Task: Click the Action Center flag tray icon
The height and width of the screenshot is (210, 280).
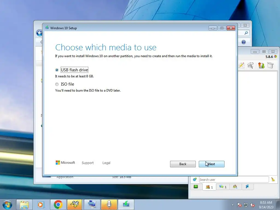Action: tap(239, 205)
